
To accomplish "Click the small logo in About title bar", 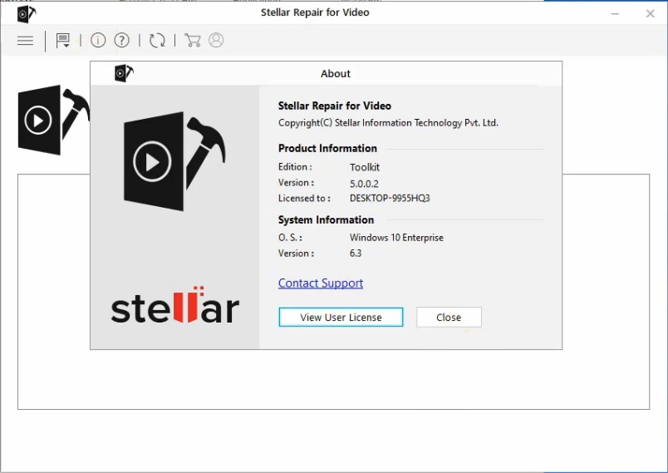I will pyautogui.click(x=124, y=73).
